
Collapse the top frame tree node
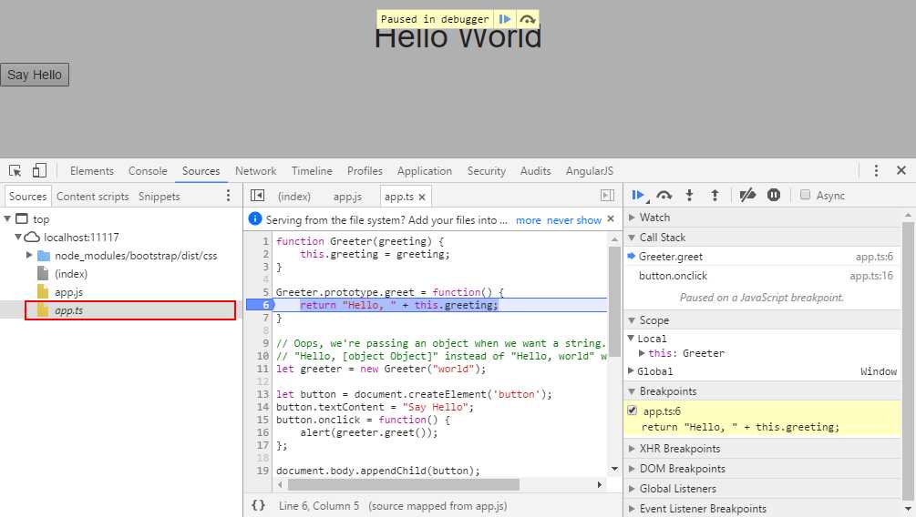pos(7,218)
